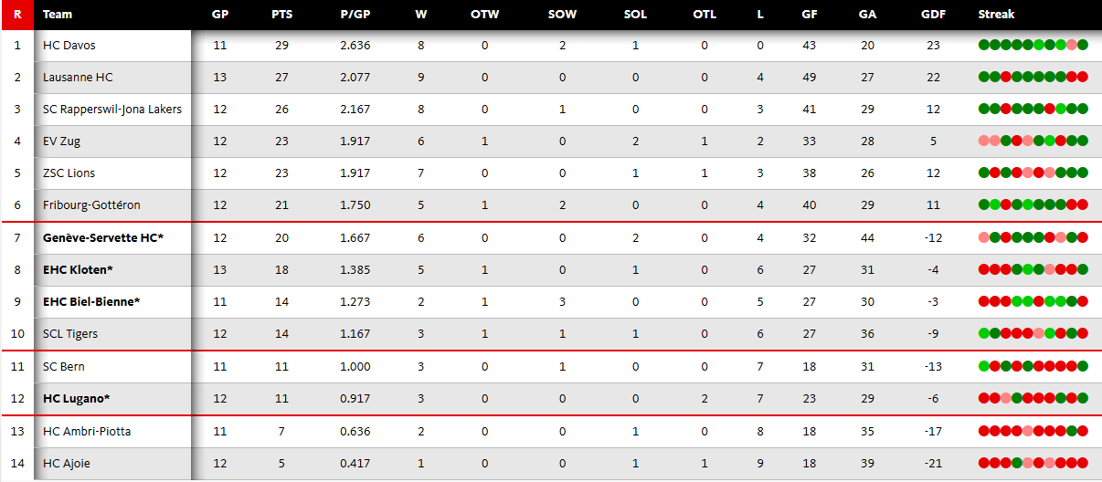Viewport: 1102px width, 482px height.
Task: Open the EHC Biel-Bienne* team link
Action: (x=91, y=301)
